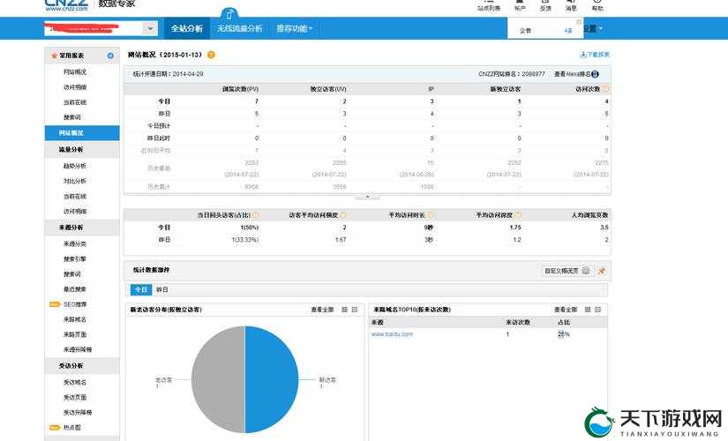Open 帮助 in the top bar

point(597,5)
